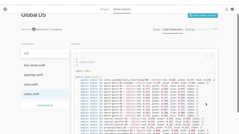
Task: Open the Design Systems tab
Action: click(122, 9)
